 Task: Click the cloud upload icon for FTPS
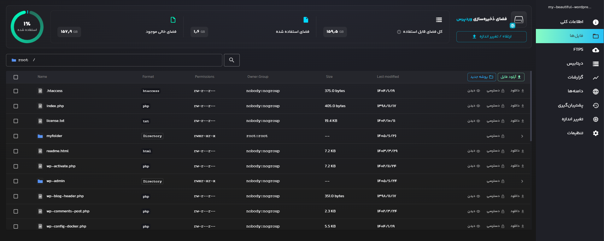pyautogui.click(x=595, y=50)
